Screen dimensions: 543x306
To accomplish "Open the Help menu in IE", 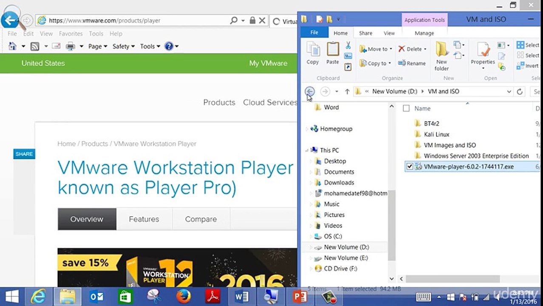I will click(x=116, y=34).
